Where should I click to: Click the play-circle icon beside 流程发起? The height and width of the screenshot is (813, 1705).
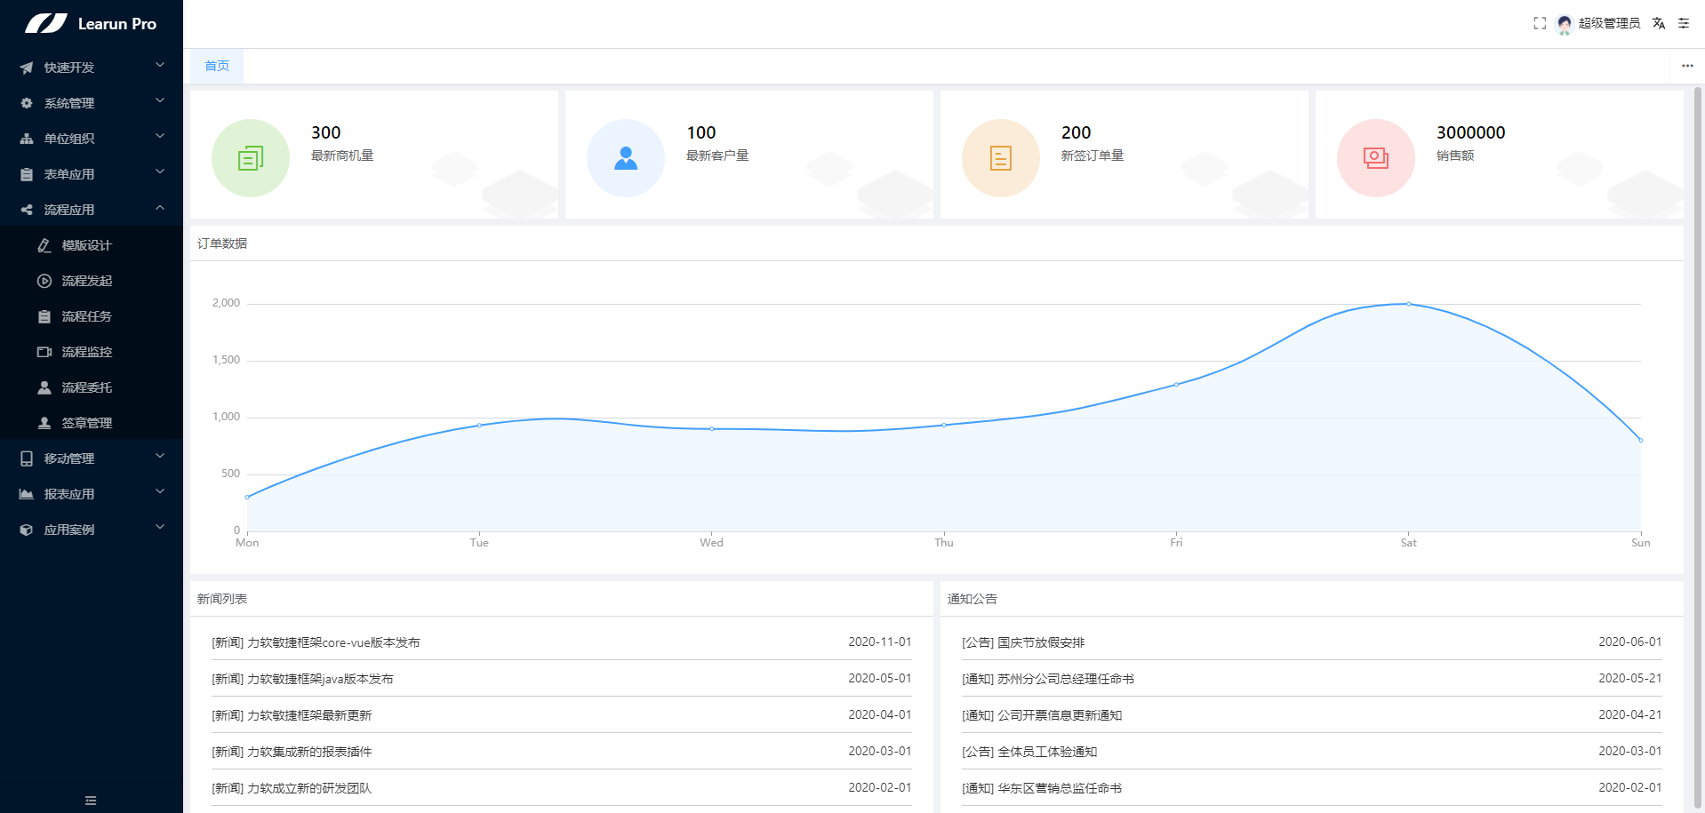[44, 281]
